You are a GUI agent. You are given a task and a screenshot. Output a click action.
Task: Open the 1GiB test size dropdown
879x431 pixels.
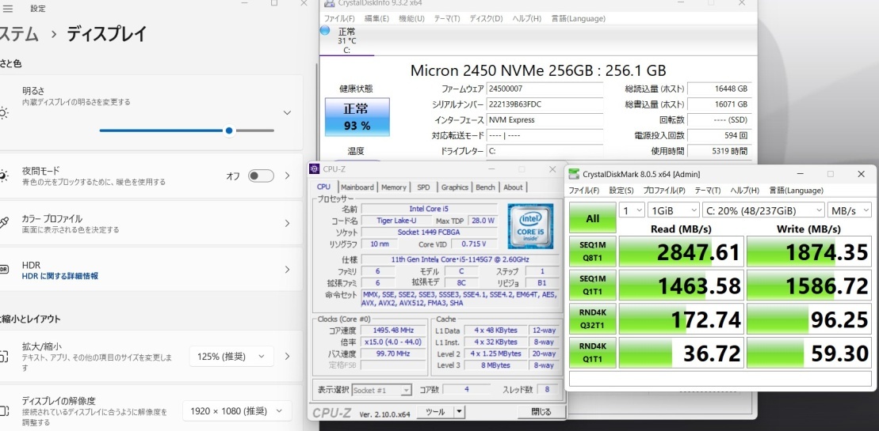click(673, 210)
